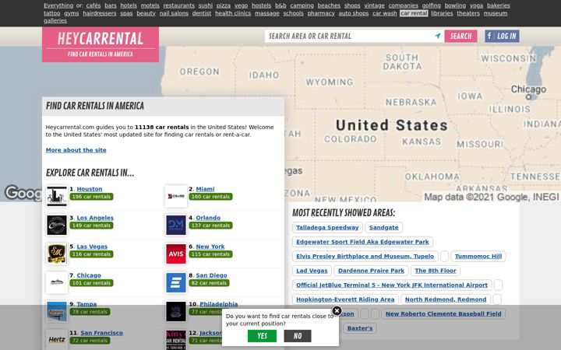
Task: Close the current position popup
Action: pyautogui.click(x=337, y=310)
